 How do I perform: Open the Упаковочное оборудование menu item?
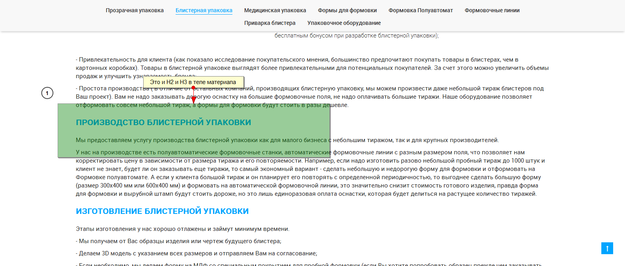344,23
